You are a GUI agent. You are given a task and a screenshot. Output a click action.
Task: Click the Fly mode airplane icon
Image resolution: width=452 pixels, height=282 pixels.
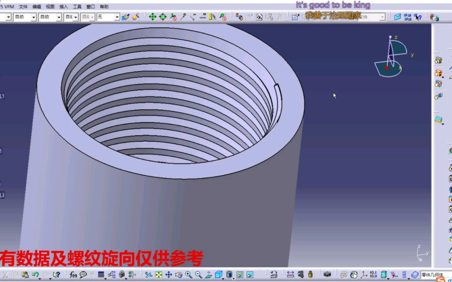coord(149,274)
